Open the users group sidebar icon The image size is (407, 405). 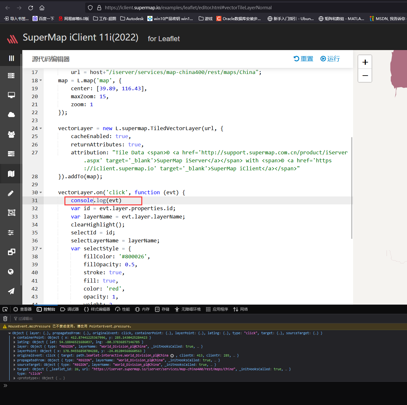pos(11,134)
